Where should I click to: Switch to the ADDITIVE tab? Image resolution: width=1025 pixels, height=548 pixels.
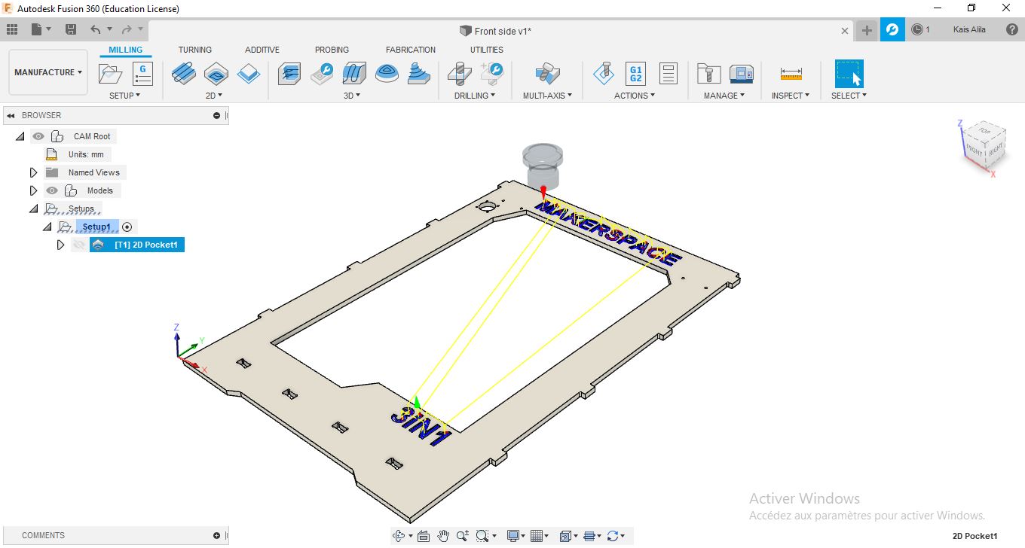point(262,50)
